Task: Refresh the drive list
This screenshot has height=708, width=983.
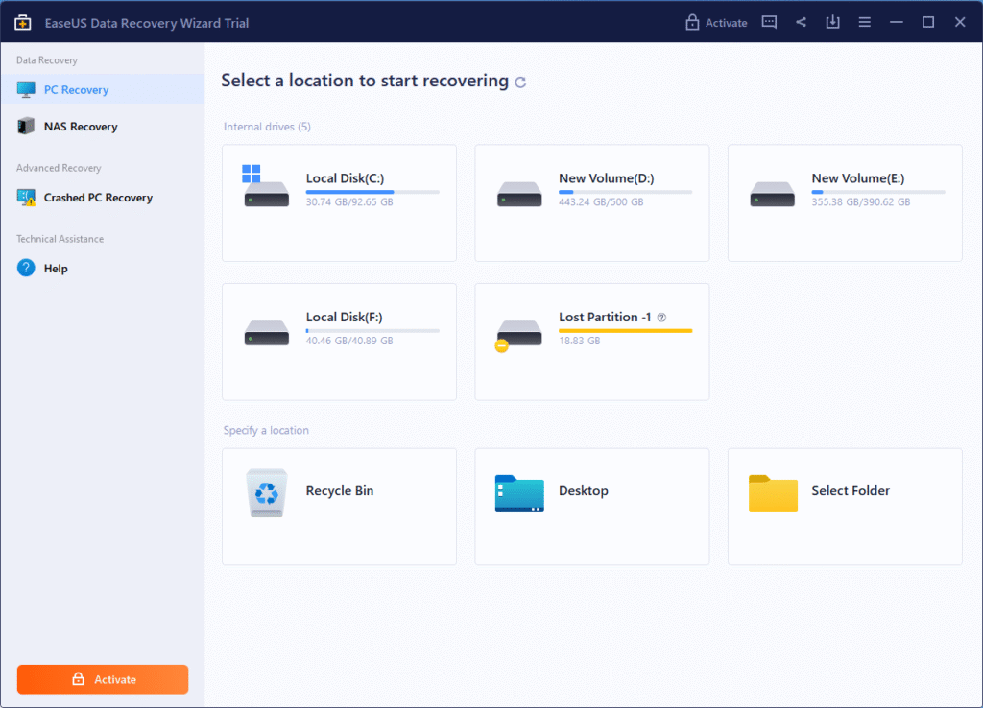Action: 520,83
